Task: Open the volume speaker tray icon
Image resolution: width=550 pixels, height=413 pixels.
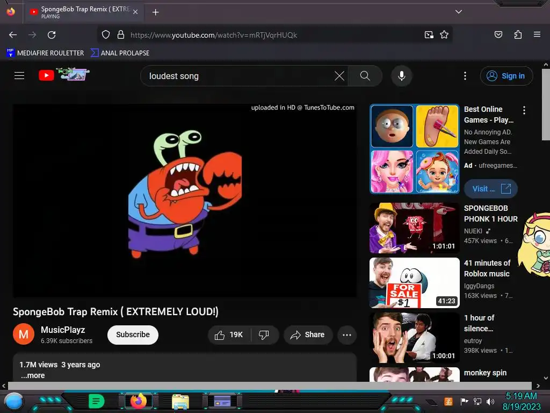Action: tap(490, 401)
